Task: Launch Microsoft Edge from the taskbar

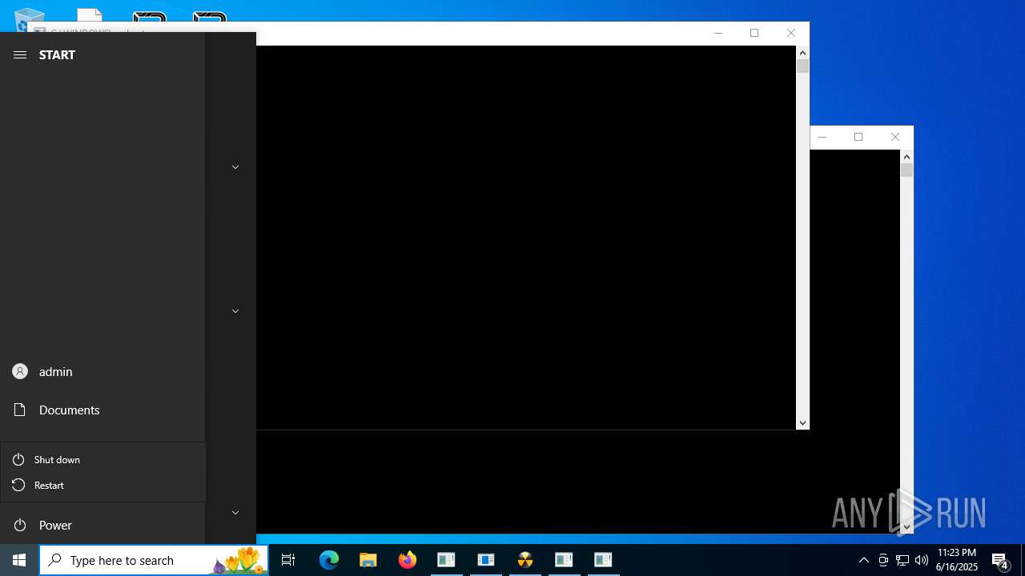Action: click(x=329, y=560)
